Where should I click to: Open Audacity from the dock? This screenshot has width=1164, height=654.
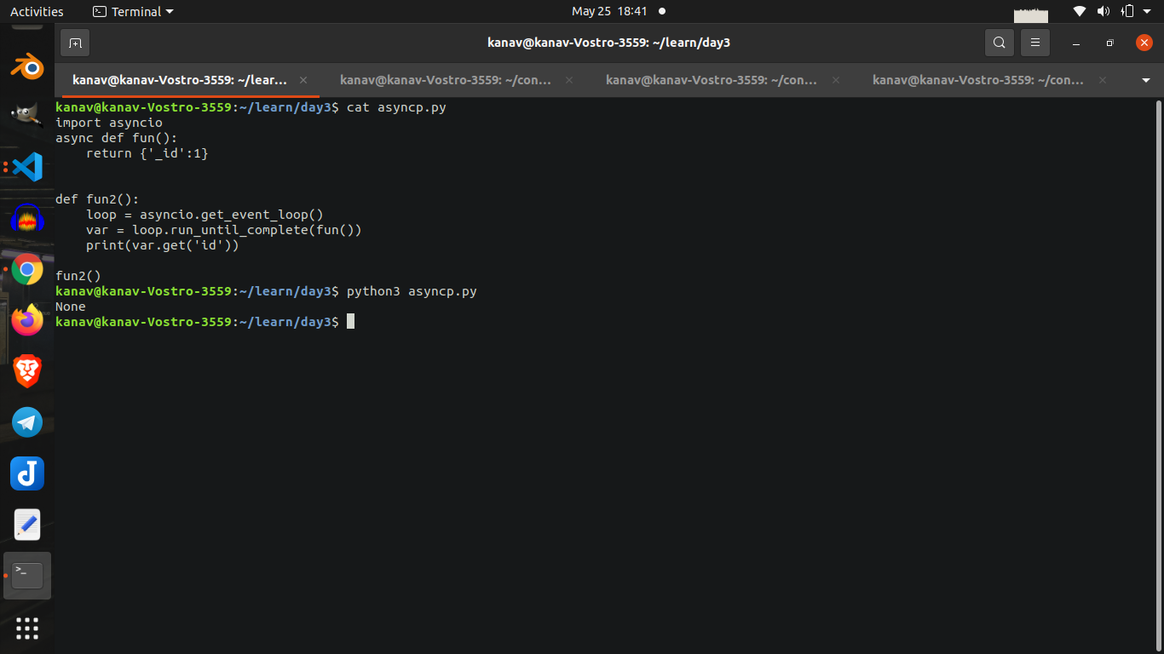point(27,219)
